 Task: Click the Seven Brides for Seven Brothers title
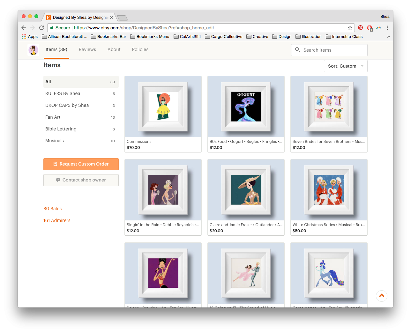pyautogui.click(x=329, y=142)
